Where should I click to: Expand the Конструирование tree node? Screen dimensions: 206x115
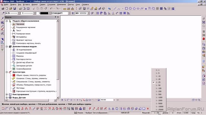7,95
